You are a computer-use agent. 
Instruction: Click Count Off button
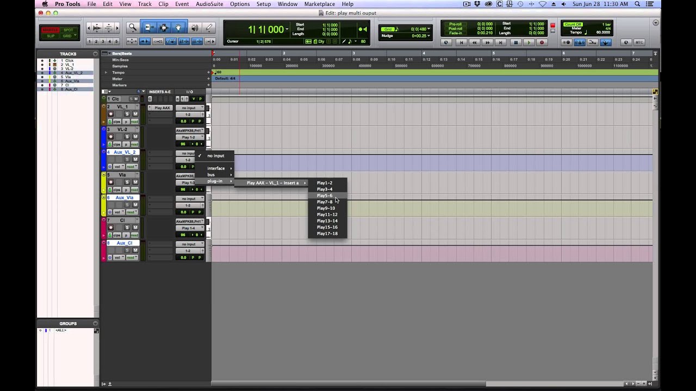pyautogui.click(x=573, y=24)
